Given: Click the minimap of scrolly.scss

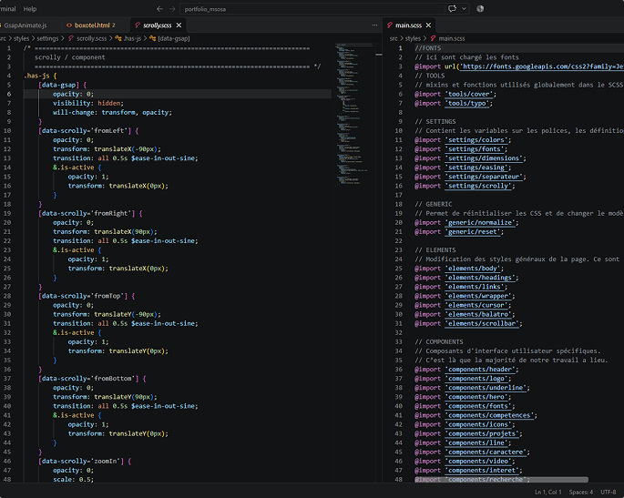Looking at the screenshot, I should [353, 115].
